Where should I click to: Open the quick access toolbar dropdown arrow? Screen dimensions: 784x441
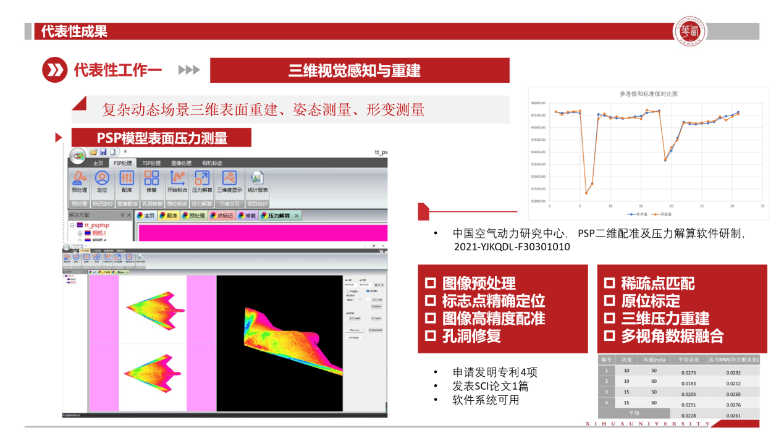pos(125,151)
